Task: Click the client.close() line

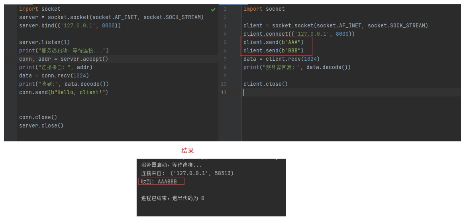Action: pyautogui.click(x=265, y=84)
